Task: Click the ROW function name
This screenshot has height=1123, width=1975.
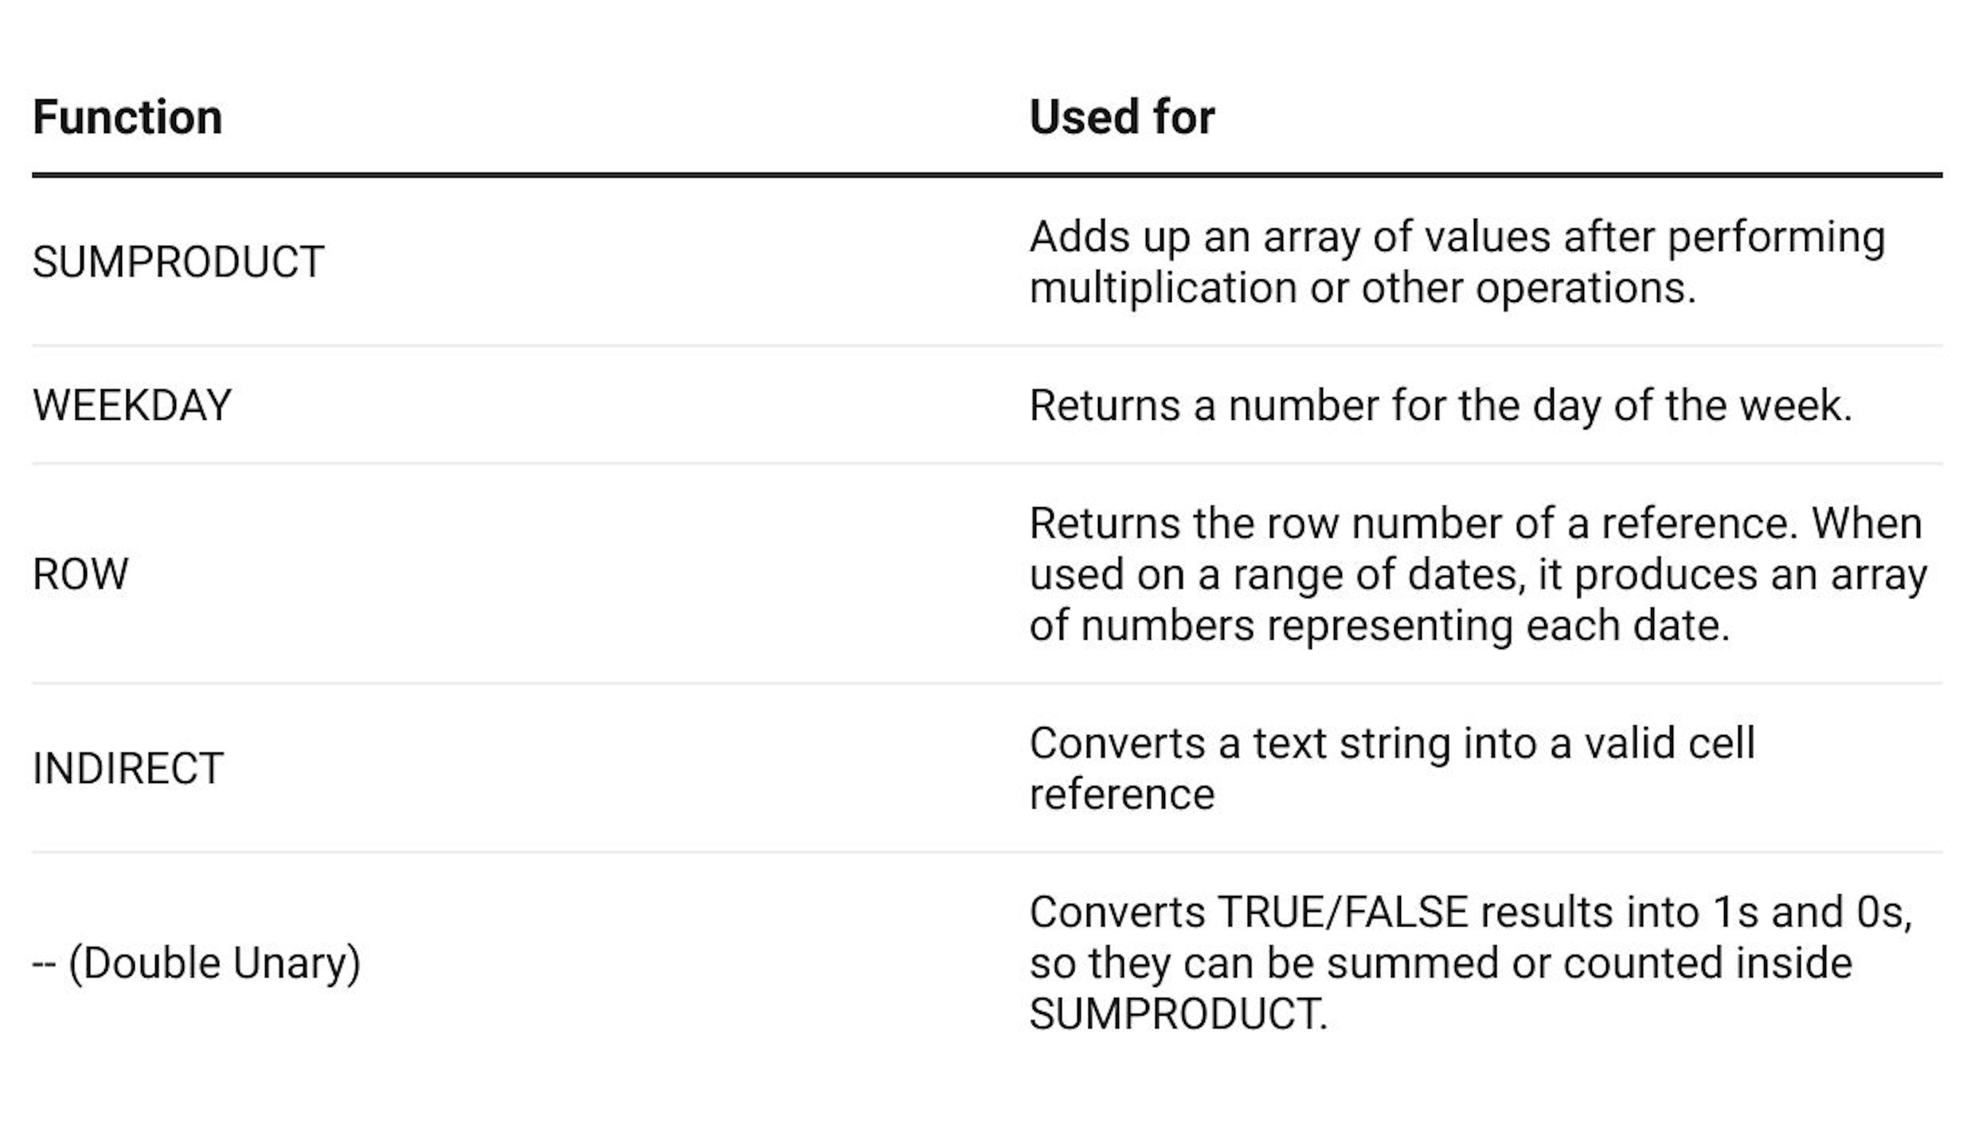Action: [80, 574]
